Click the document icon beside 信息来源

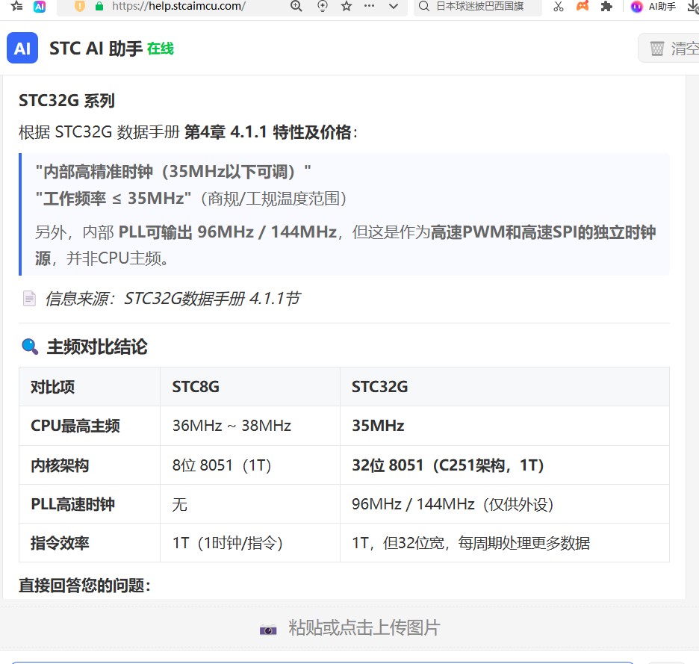click(x=29, y=298)
